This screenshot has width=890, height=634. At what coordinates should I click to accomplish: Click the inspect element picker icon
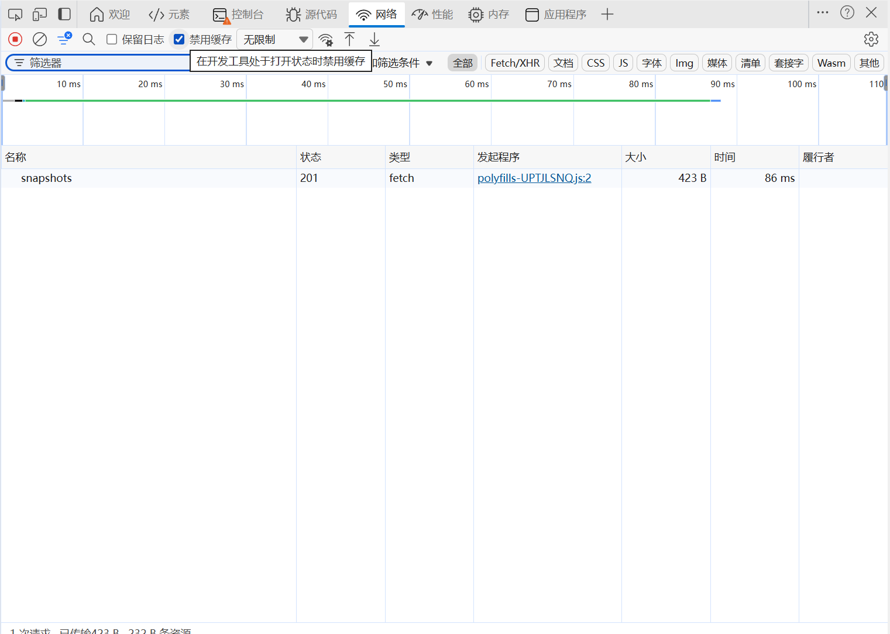(15, 14)
